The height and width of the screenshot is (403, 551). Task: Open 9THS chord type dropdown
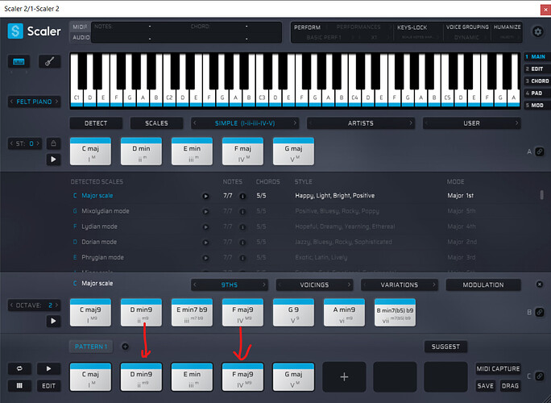click(x=229, y=285)
